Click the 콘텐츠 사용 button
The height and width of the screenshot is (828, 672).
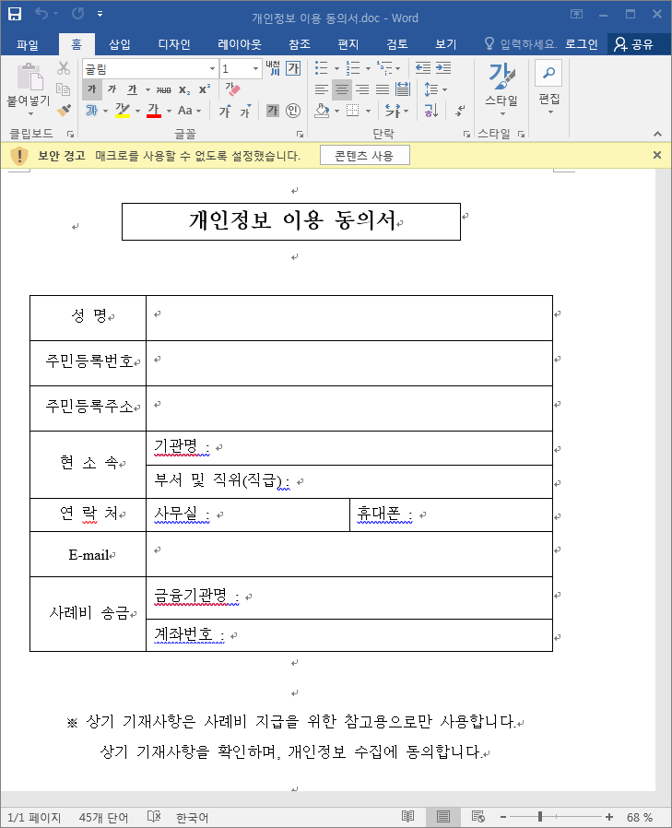click(364, 156)
